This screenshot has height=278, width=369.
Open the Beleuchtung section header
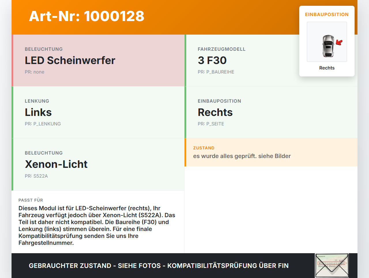point(44,49)
